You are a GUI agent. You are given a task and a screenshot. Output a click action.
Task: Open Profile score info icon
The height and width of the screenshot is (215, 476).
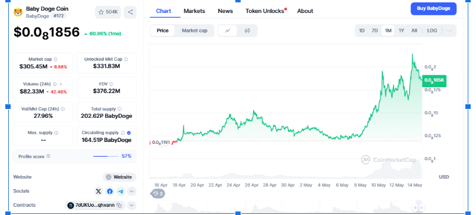[x=48, y=157]
